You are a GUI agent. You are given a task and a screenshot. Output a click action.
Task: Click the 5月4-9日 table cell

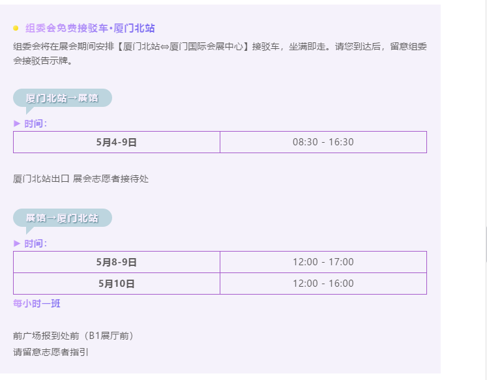[117, 142]
